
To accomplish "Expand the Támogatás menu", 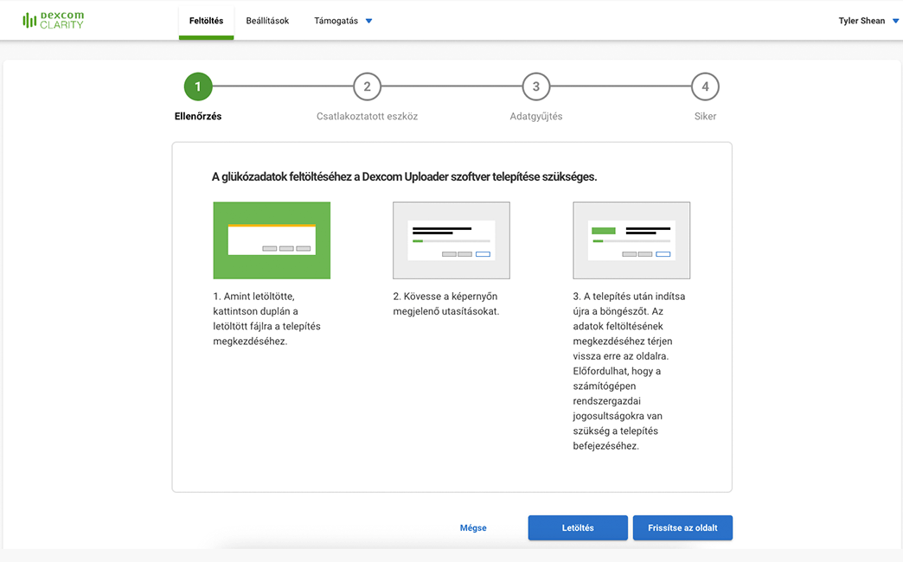I will (343, 21).
